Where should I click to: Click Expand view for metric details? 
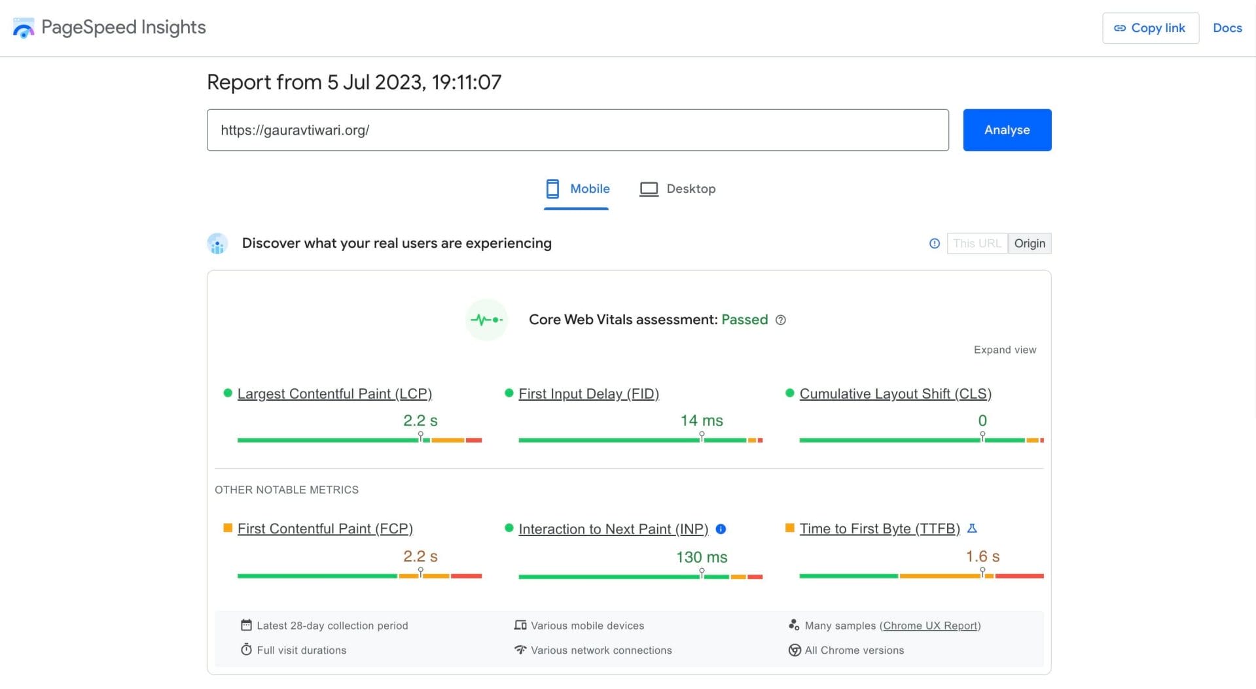coord(1005,350)
